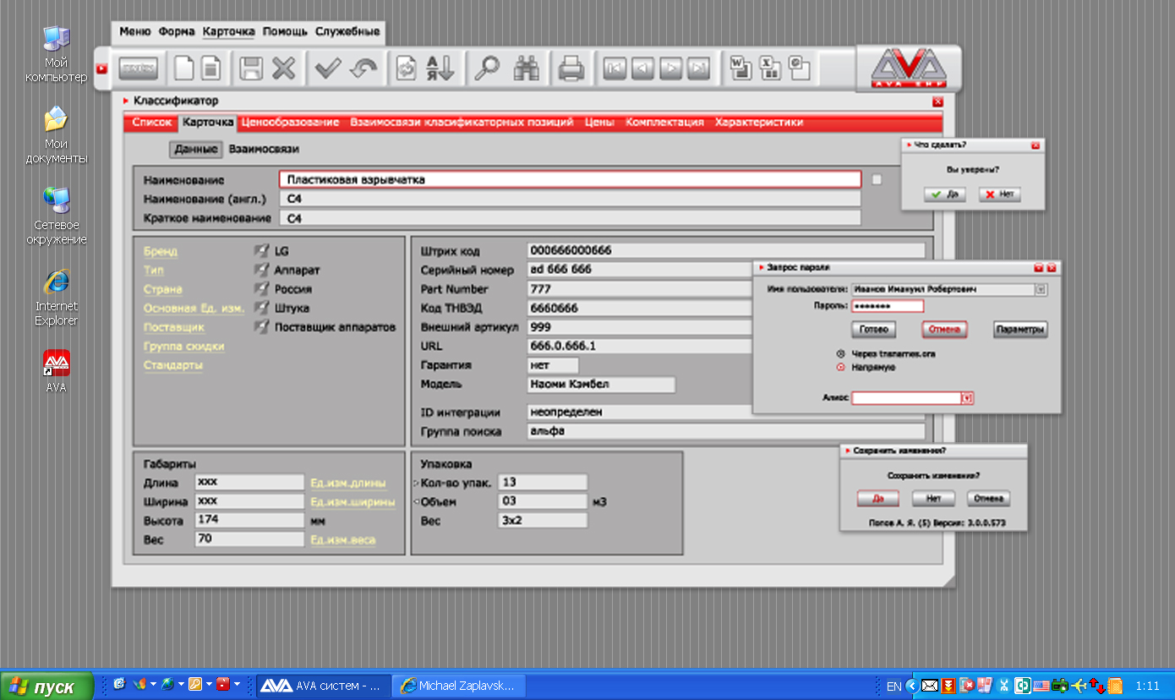The image size is (1175, 700).
Task: Switch to the Ценообразование tab
Action: pos(290,123)
